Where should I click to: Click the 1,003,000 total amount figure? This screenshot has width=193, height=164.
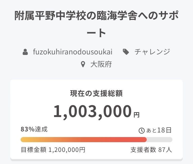pos(93,111)
